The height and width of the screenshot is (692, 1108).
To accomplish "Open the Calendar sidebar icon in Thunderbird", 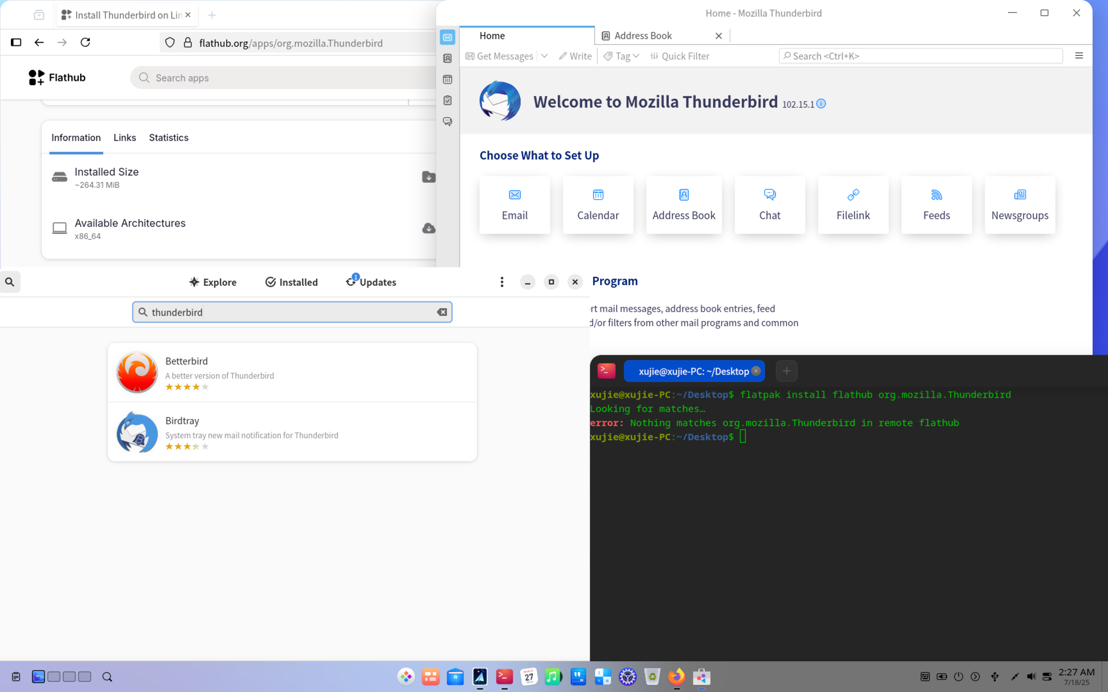I will point(447,79).
